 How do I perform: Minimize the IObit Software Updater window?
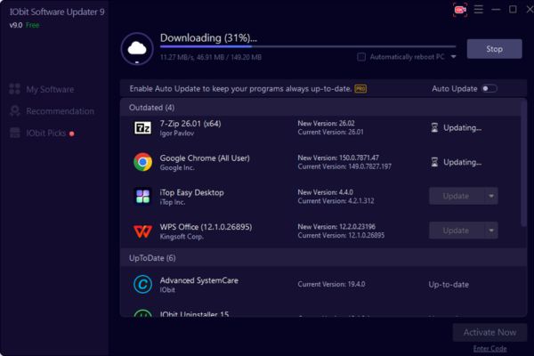(x=496, y=10)
